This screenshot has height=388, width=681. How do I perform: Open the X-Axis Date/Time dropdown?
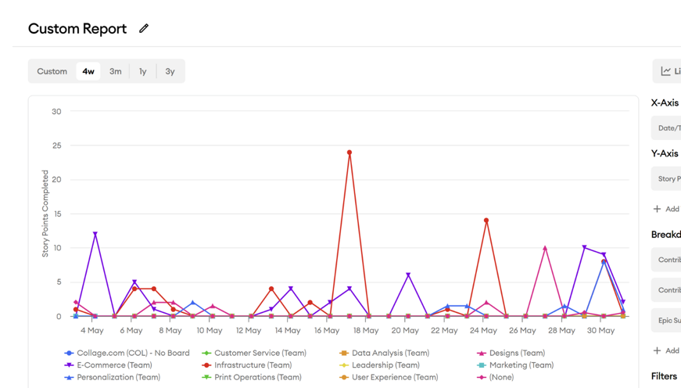(668, 128)
